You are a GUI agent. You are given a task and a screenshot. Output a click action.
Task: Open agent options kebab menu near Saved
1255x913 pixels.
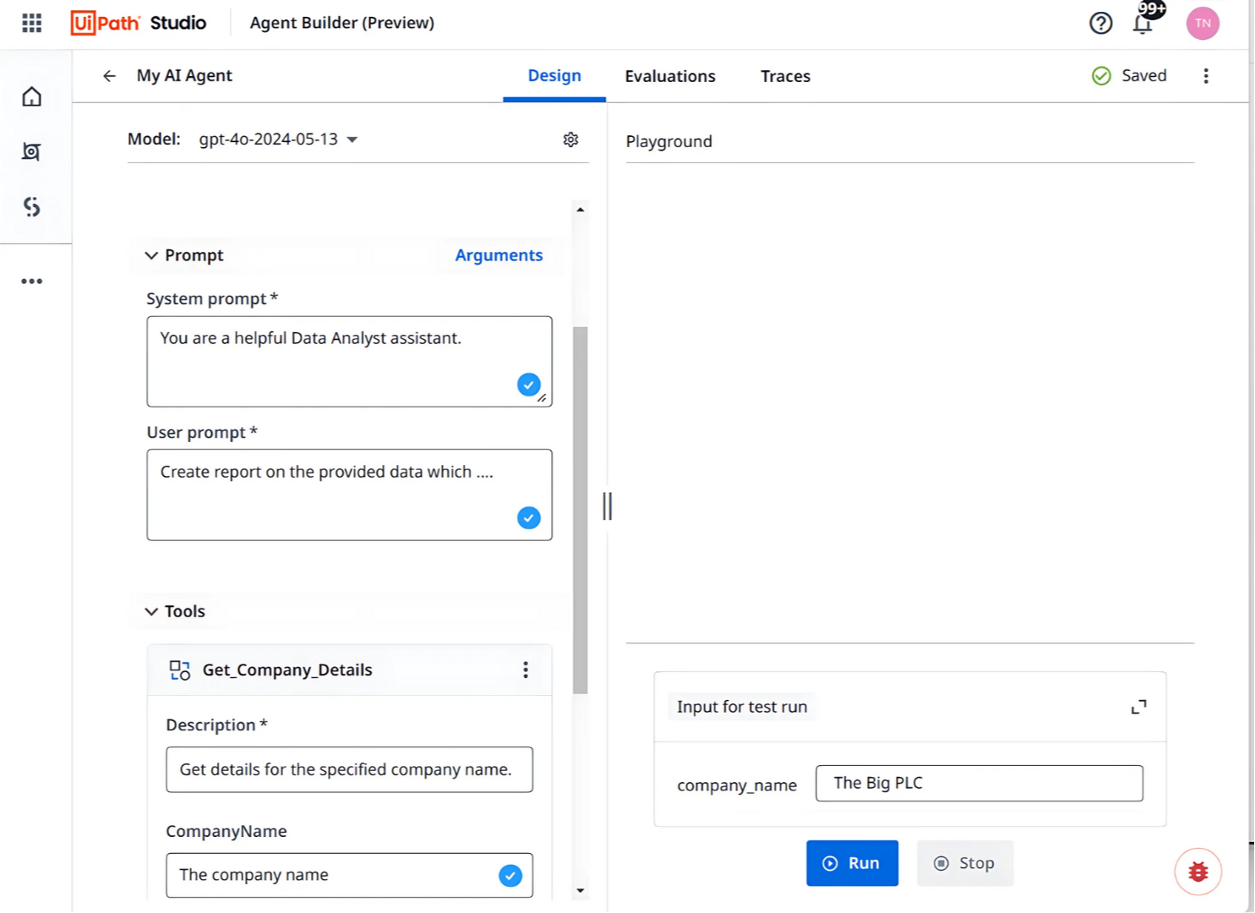tap(1206, 76)
